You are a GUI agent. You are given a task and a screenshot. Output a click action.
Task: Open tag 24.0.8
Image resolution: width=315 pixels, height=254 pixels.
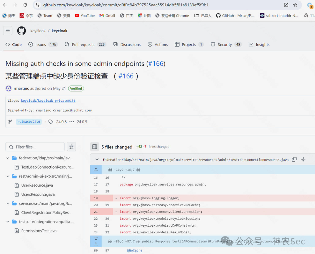click(61, 122)
